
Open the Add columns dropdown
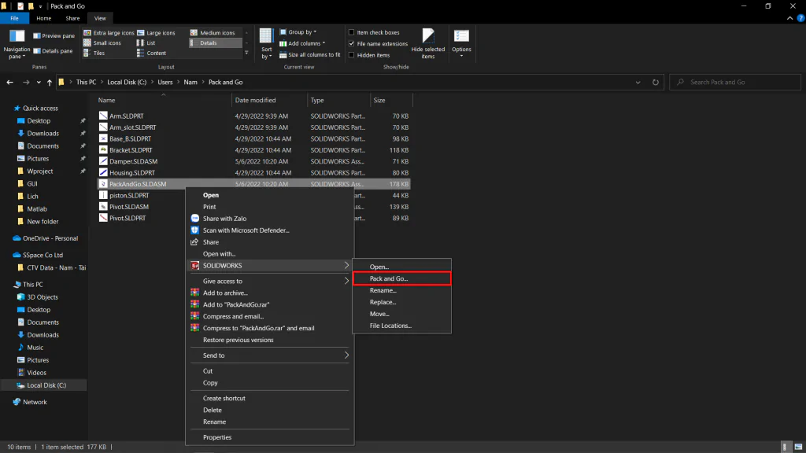pos(302,44)
